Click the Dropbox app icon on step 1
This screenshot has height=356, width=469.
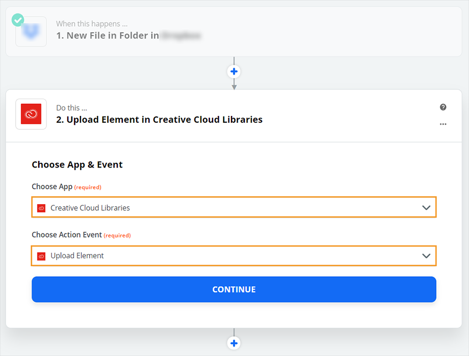click(31, 32)
